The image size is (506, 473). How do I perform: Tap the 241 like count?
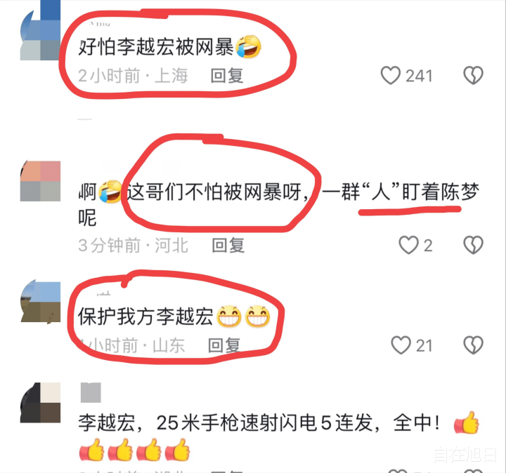[x=419, y=76]
